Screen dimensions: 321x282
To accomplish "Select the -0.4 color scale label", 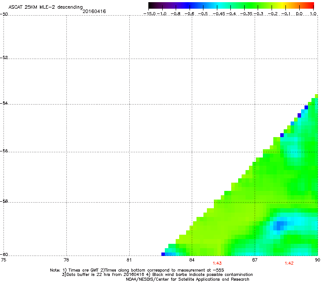I will (231, 14).
